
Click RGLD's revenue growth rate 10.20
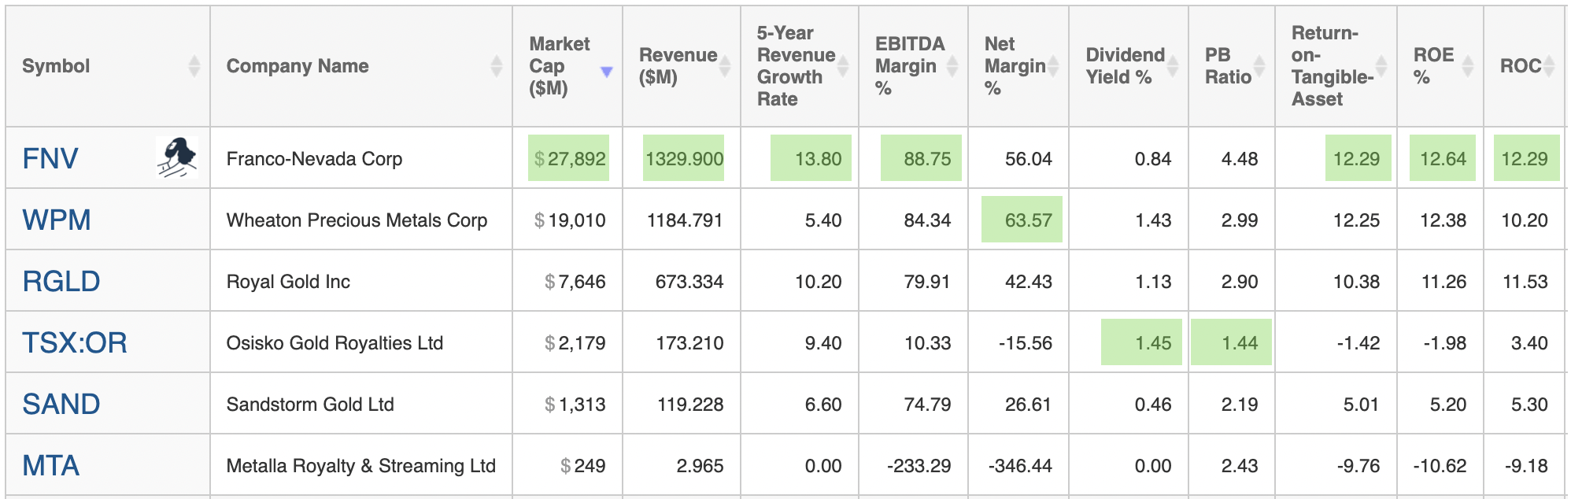tap(818, 282)
